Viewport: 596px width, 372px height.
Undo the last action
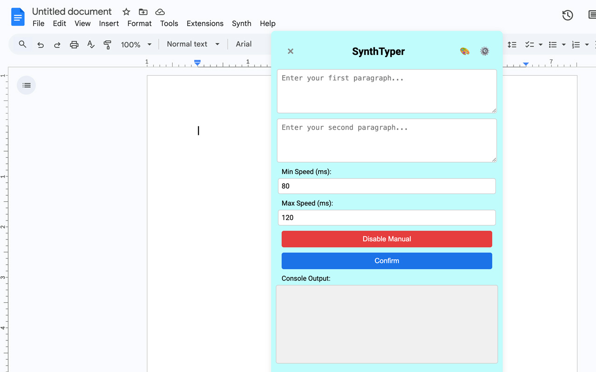point(40,44)
